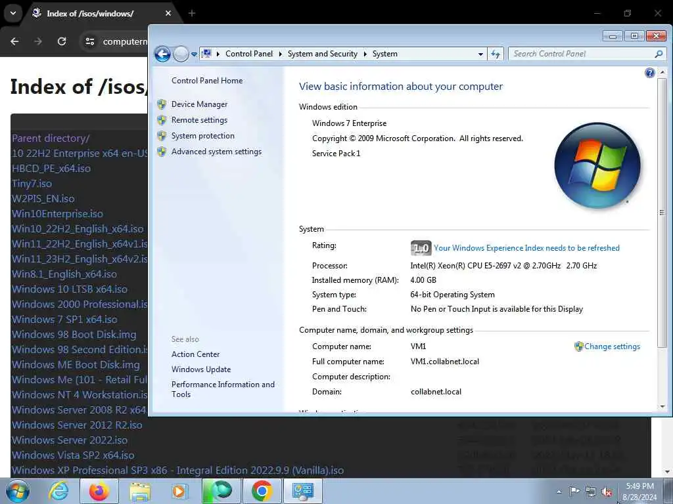Open the green swirl app on taskbar
The image size is (673, 504).
[x=220, y=491]
